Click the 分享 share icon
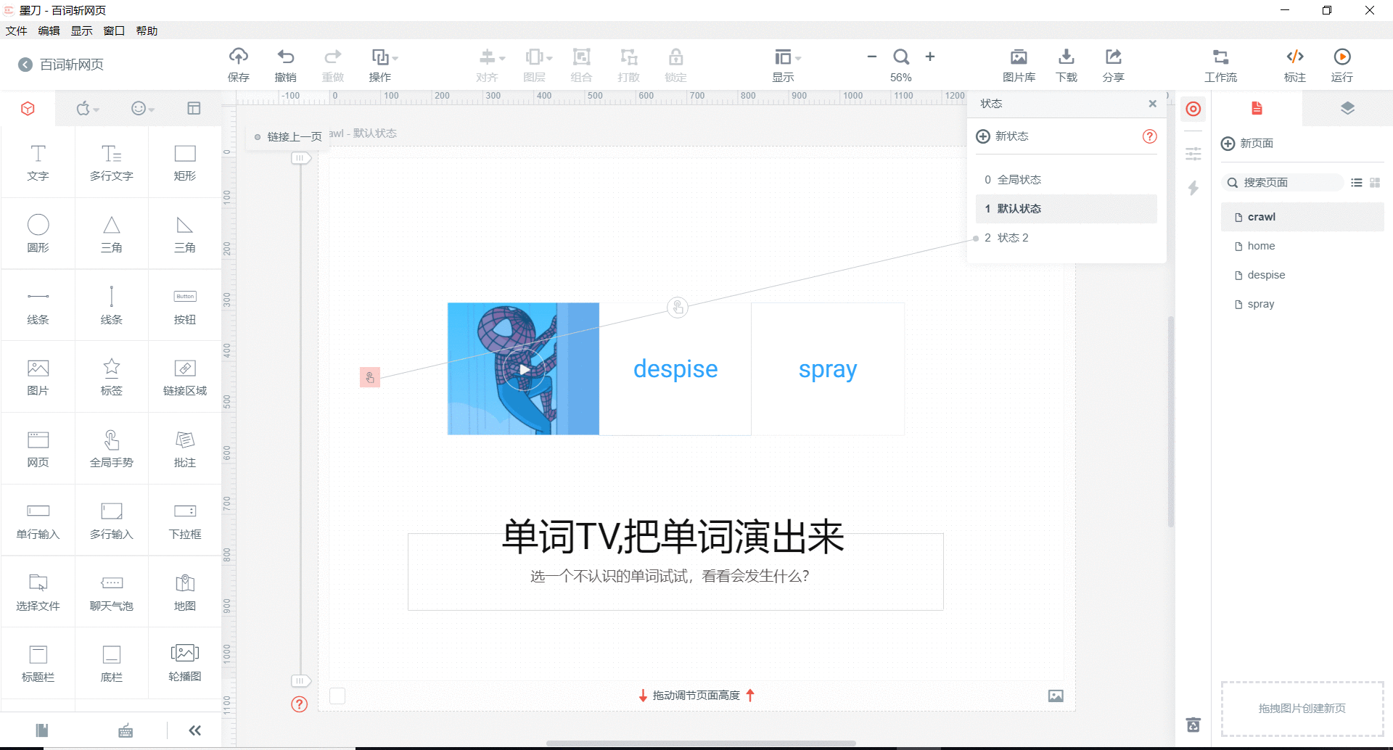Image resolution: width=1393 pixels, height=750 pixels. [x=1113, y=57]
